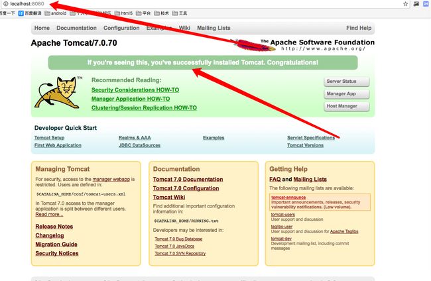Open Security Considerations HOW-TO link
Image resolution: width=431 pixels, height=281 pixels.
tap(135, 90)
